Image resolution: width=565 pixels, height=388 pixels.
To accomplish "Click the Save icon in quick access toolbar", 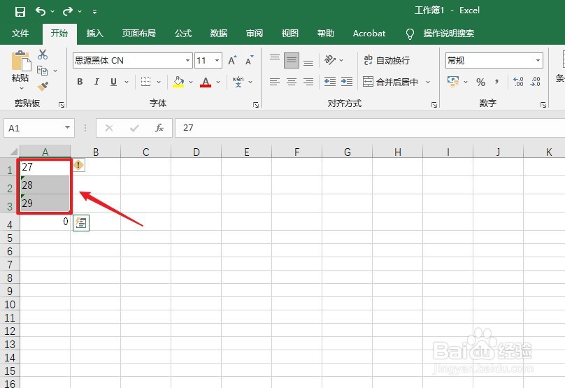I will coord(20,11).
